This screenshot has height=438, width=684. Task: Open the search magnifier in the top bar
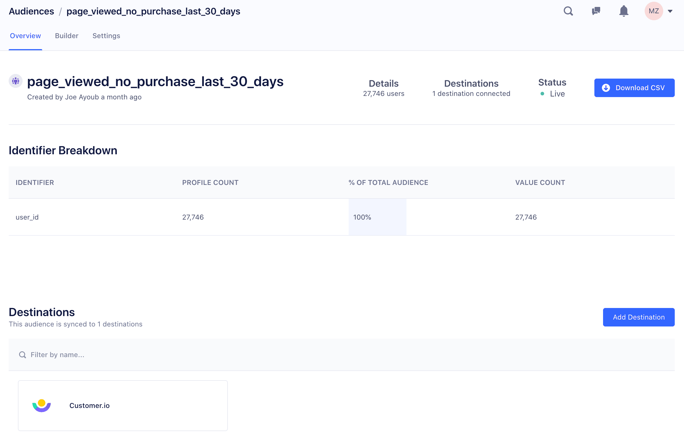568,11
